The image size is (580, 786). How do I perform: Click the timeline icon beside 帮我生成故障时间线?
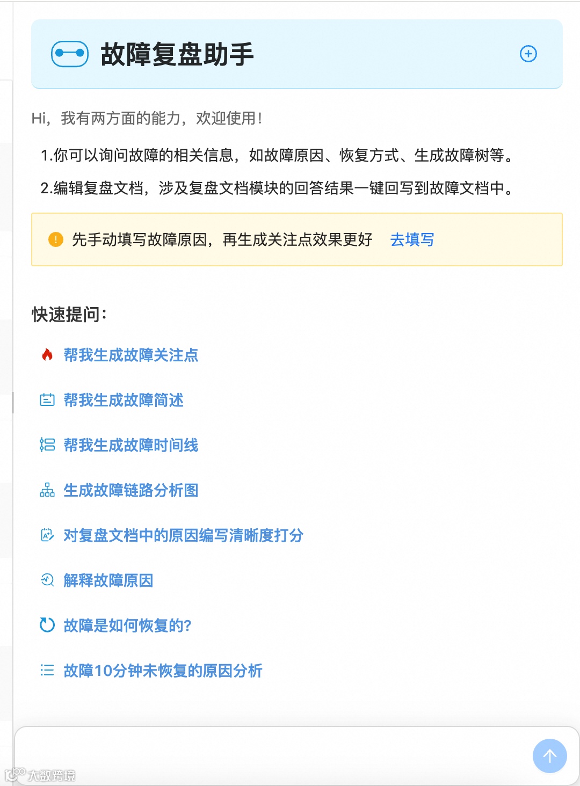[x=47, y=445]
